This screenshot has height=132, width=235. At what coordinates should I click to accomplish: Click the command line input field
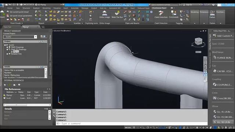[x=131, y=124]
